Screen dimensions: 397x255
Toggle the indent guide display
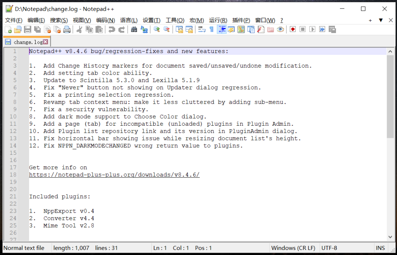tap(221, 29)
